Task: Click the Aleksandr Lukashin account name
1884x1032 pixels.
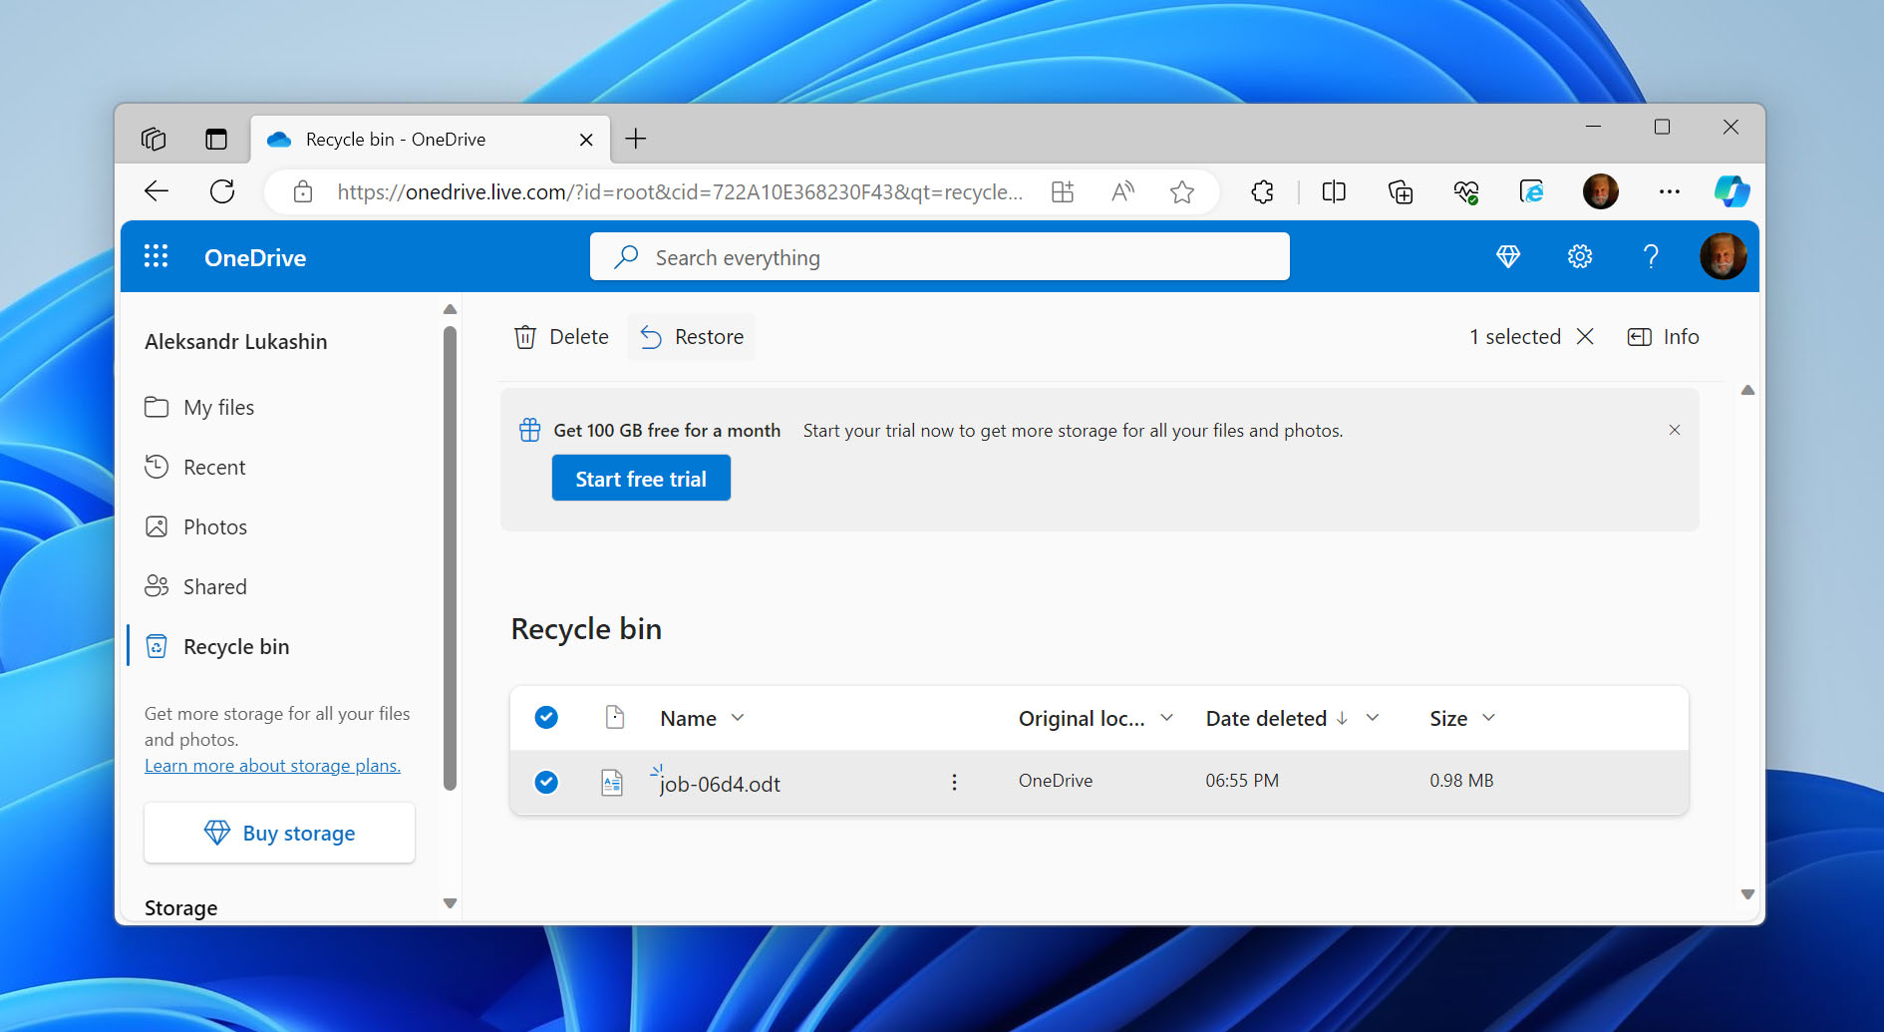Action: 236,342
